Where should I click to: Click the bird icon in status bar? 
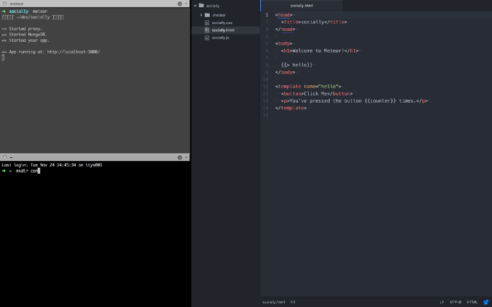pyautogui.click(x=486, y=302)
